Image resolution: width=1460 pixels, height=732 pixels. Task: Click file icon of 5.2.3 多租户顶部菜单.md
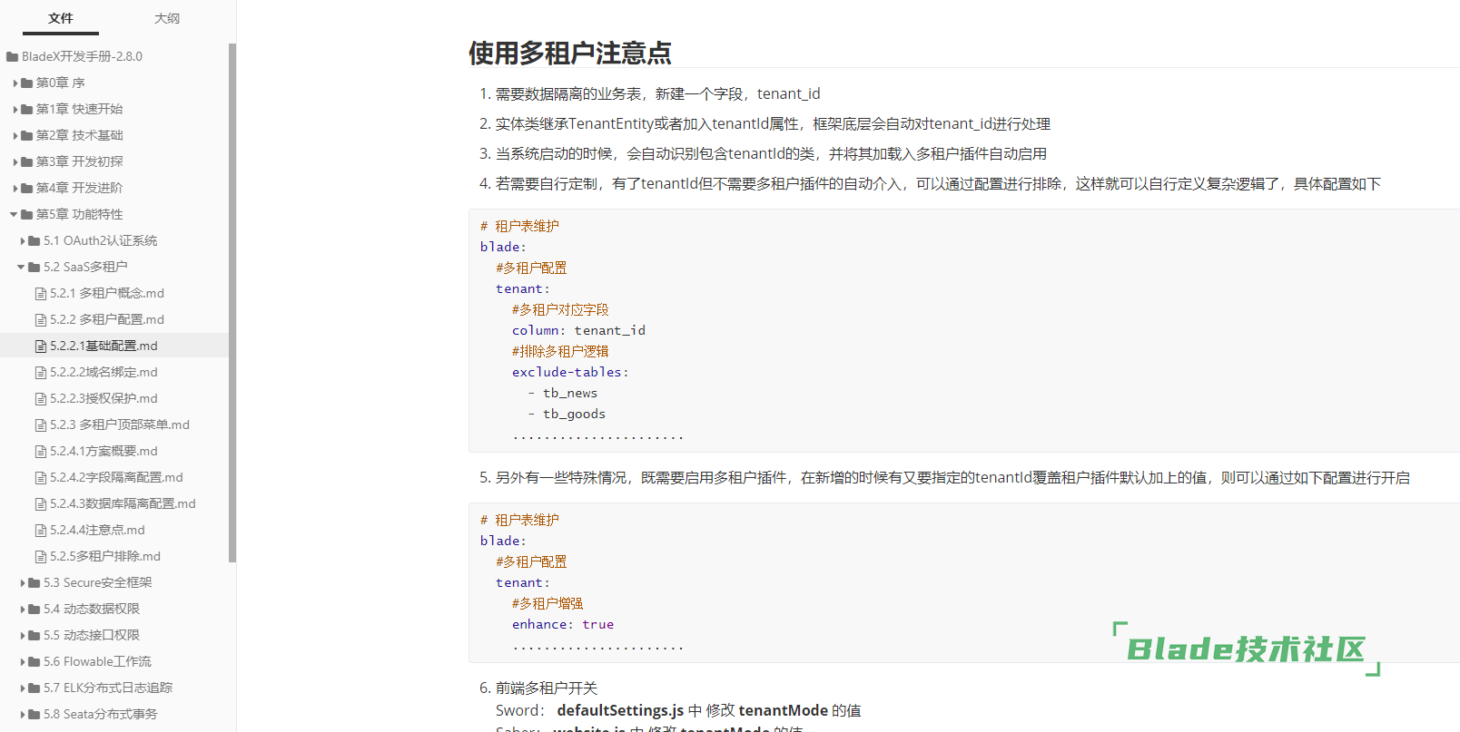[x=41, y=425]
